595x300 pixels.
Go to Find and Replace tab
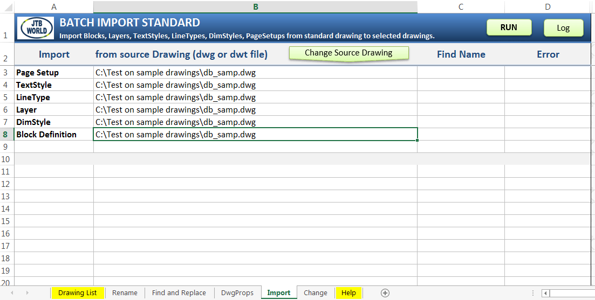179,293
